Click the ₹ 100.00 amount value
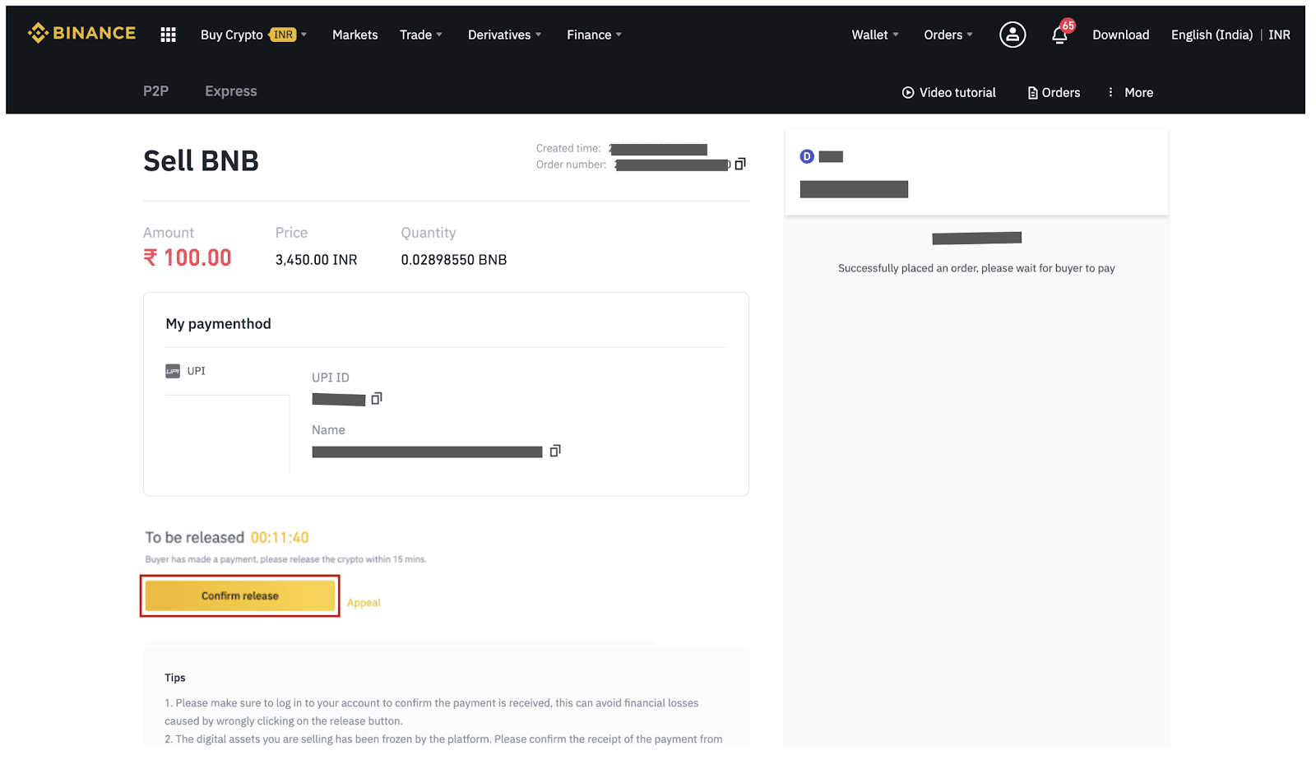 click(188, 258)
